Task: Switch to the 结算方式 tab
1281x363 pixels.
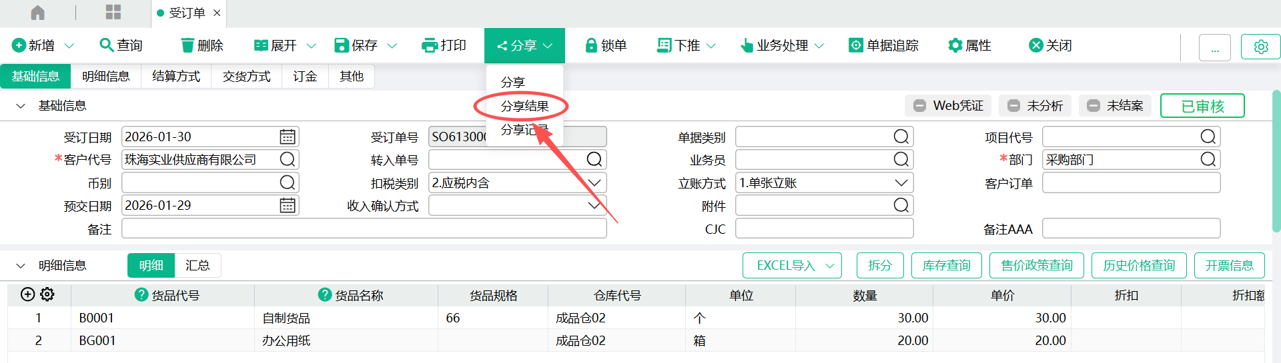Action: pyautogui.click(x=176, y=77)
